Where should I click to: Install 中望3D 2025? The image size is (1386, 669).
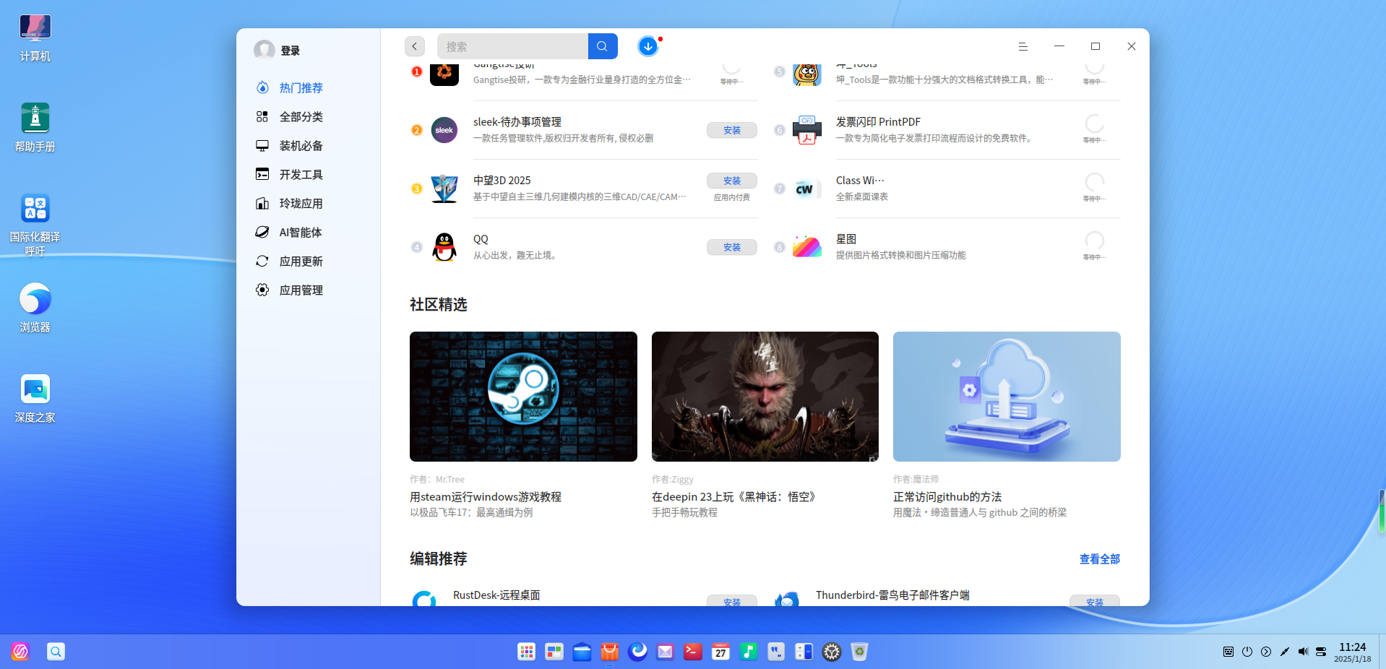pyautogui.click(x=732, y=181)
